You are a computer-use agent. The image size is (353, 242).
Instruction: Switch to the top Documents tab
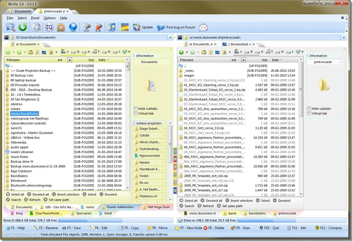click(x=20, y=11)
